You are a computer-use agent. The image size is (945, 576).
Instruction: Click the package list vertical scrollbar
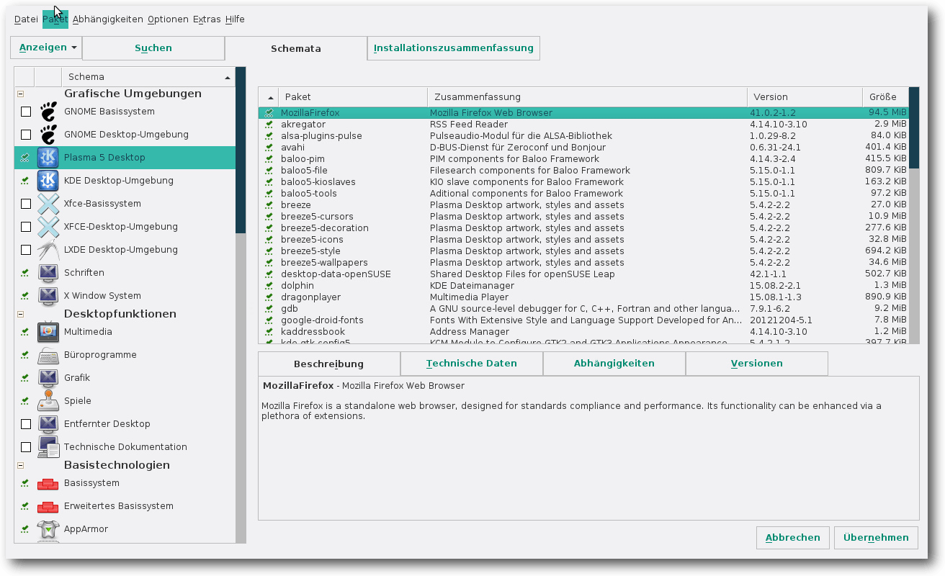tap(914, 215)
